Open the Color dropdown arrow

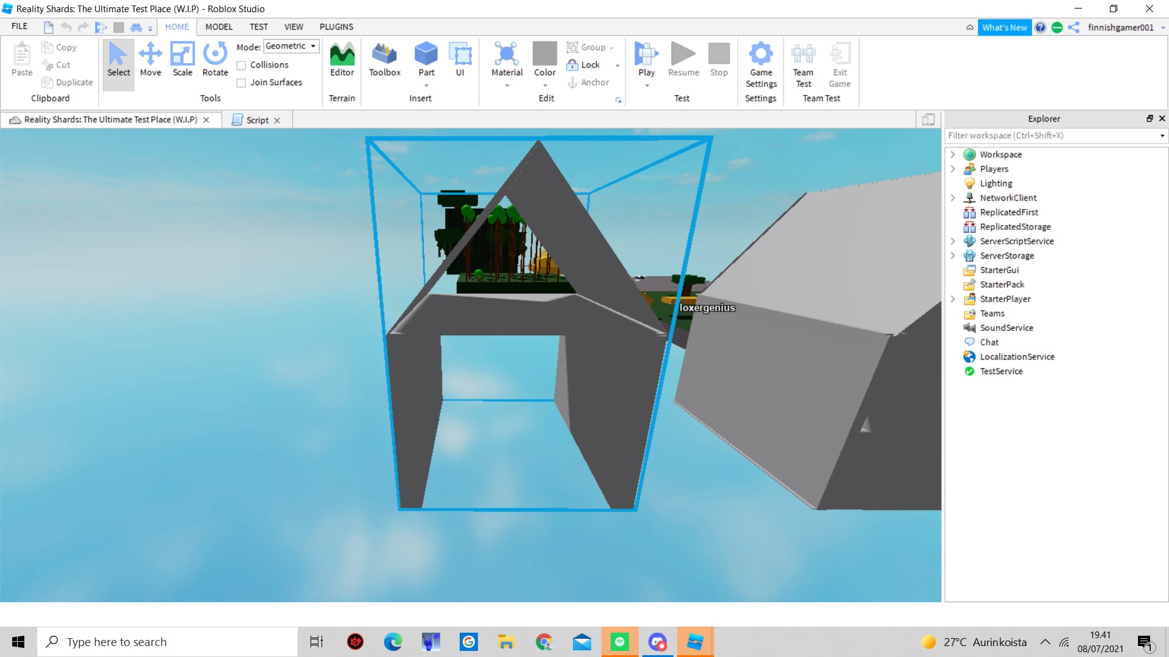click(545, 86)
